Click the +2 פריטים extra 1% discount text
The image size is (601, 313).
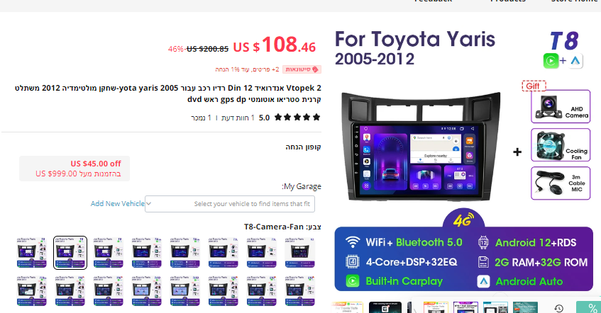(247, 69)
